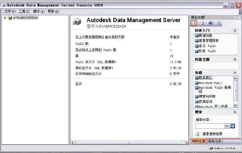Click the document page help toolbar icon

[219, 23]
